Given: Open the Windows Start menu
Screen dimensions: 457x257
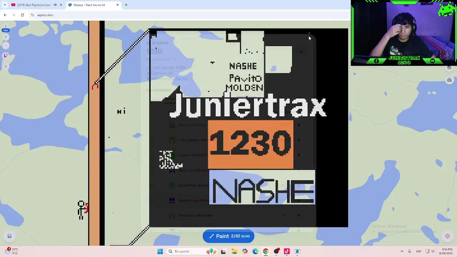Looking at the screenshot, I should click(160, 251).
